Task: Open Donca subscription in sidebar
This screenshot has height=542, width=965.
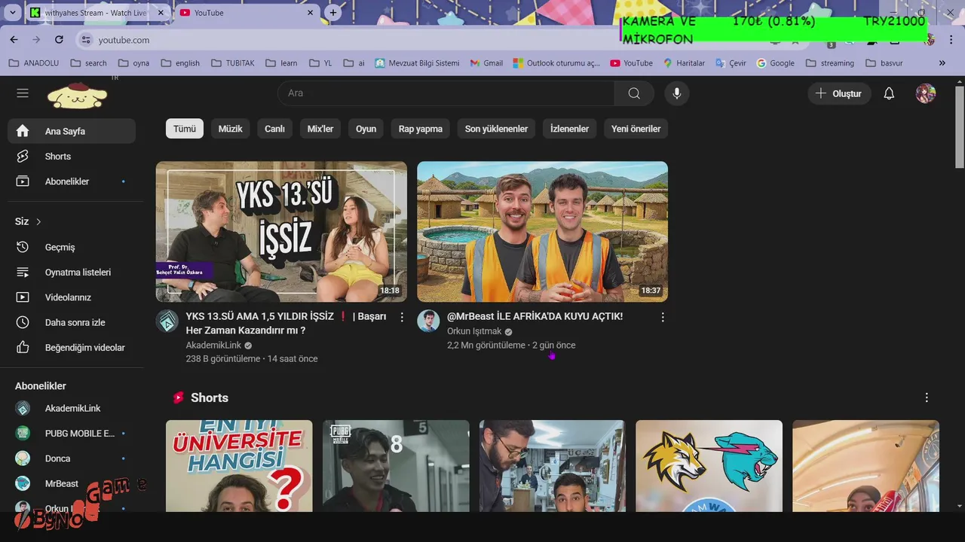Action: (x=72, y=458)
